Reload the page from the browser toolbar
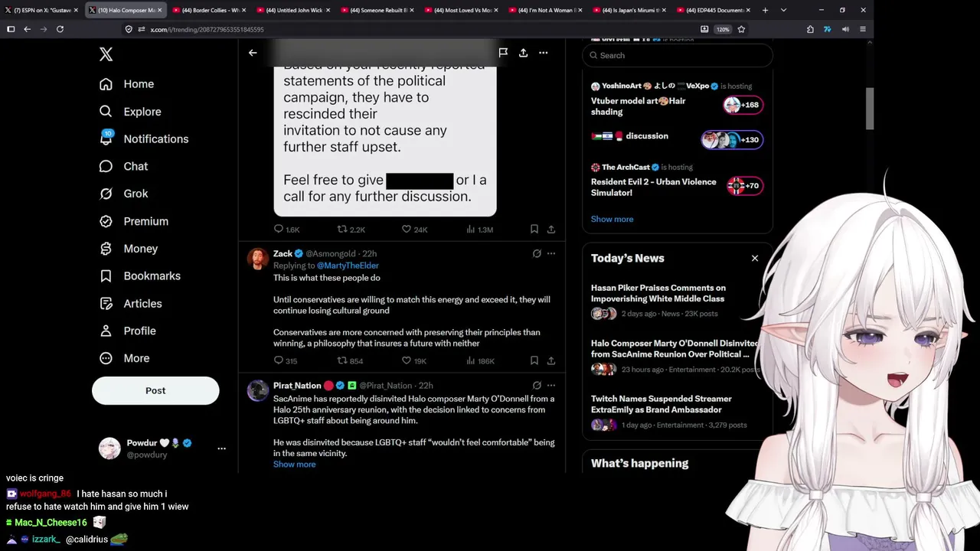 pyautogui.click(x=60, y=29)
